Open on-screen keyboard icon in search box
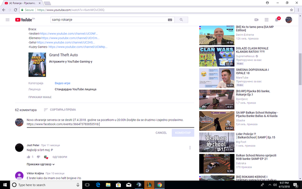This screenshot has width=302, height=189. [x=170, y=20]
